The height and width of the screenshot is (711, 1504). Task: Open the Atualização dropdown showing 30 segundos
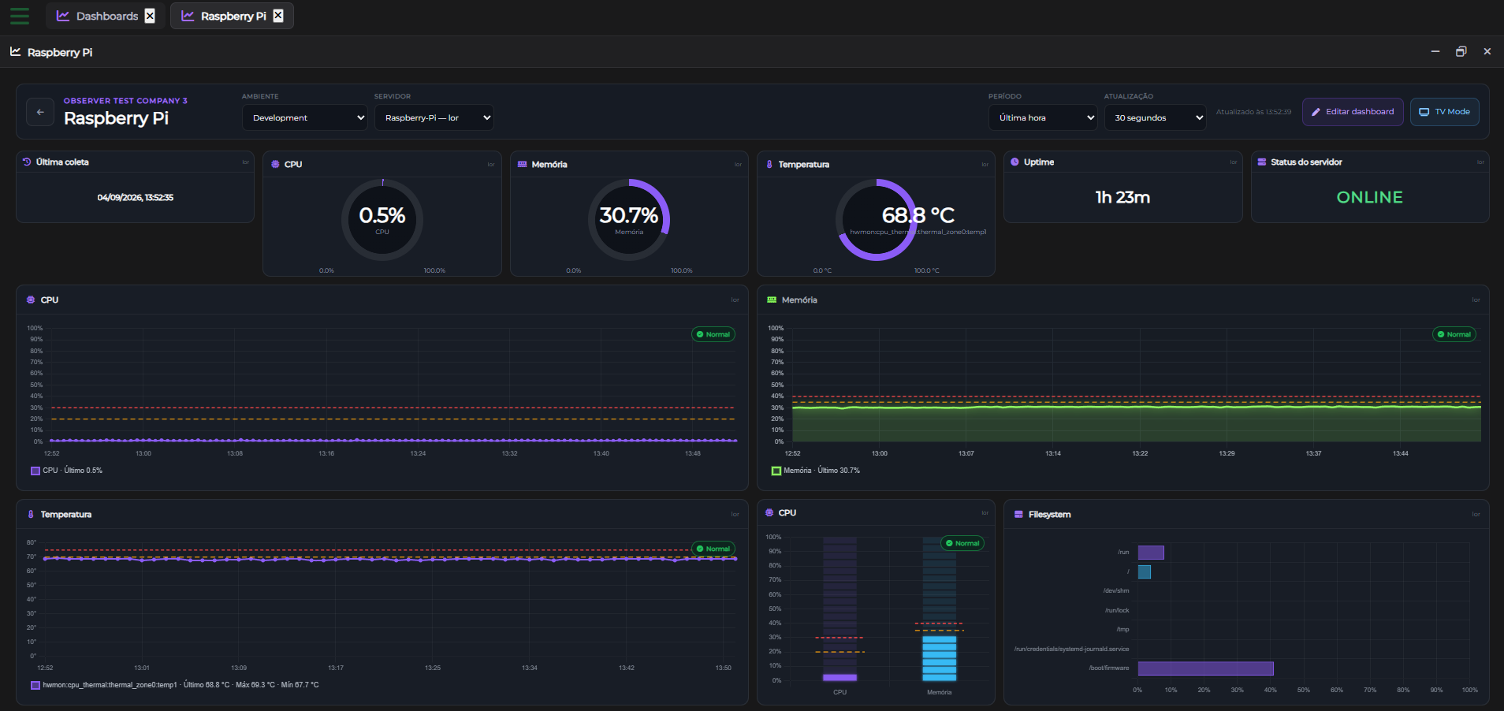(1155, 117)
